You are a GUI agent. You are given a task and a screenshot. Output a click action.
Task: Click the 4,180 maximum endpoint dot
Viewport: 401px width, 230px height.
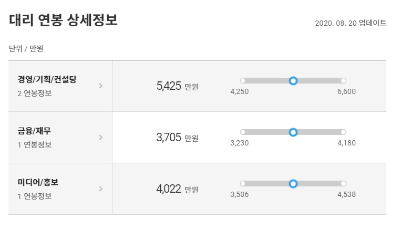pos(344,132)
